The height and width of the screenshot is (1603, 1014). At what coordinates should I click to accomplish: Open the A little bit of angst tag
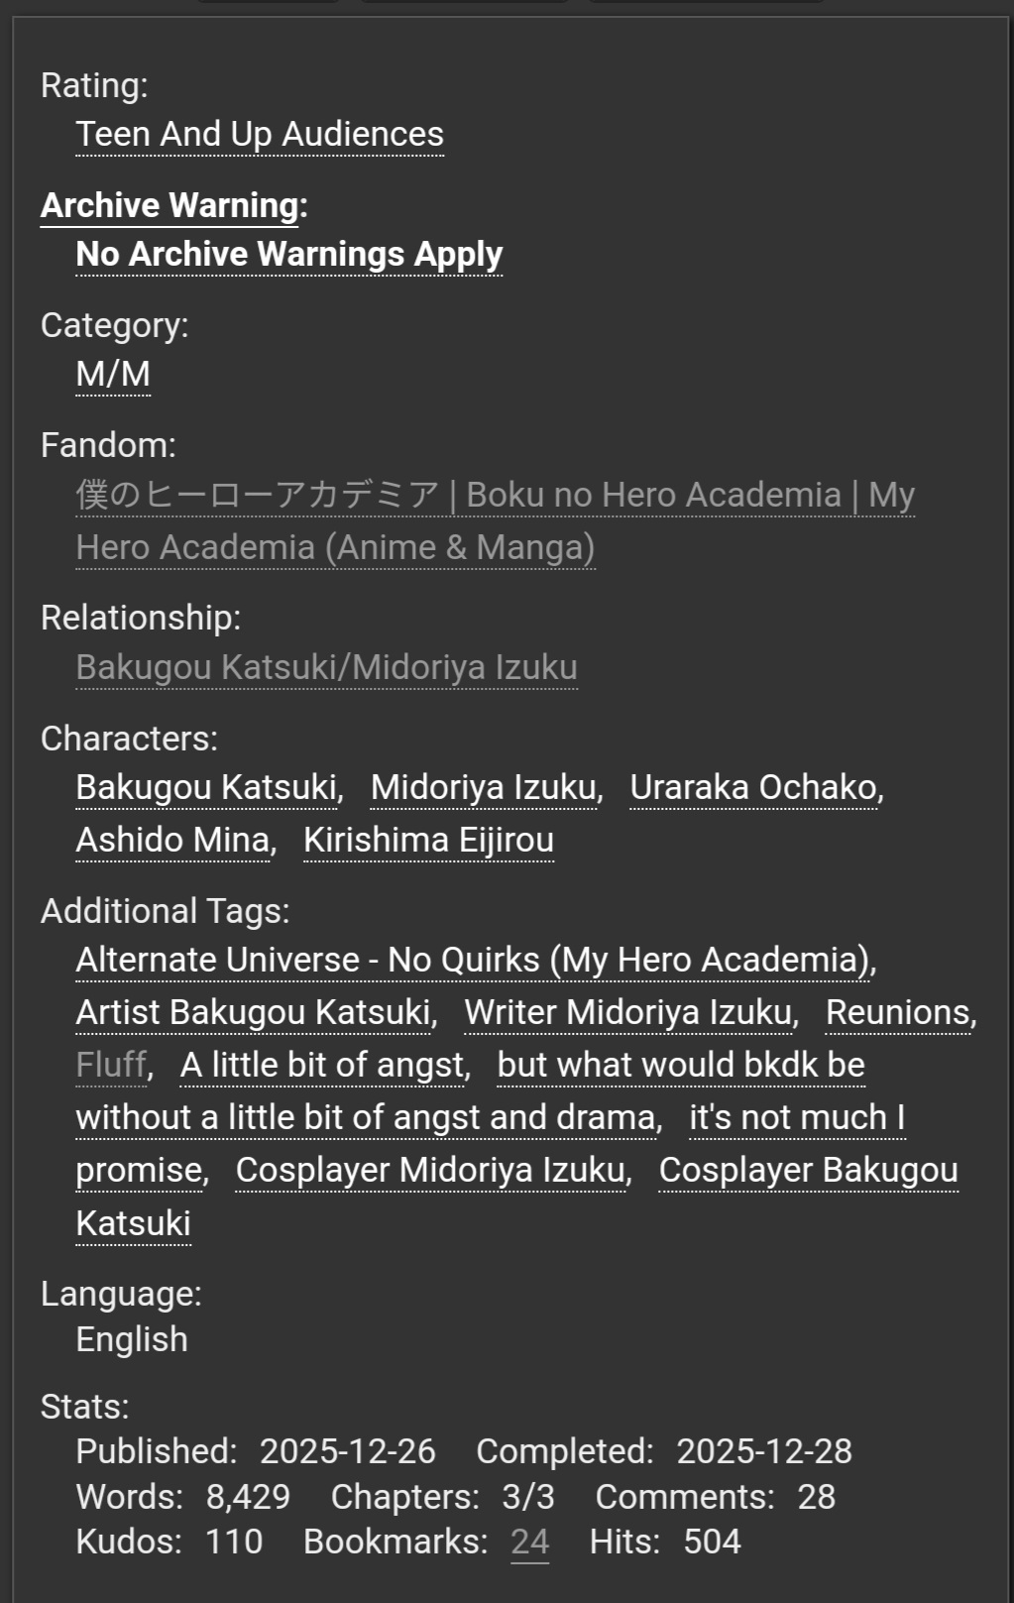[x=323, y=1065]
